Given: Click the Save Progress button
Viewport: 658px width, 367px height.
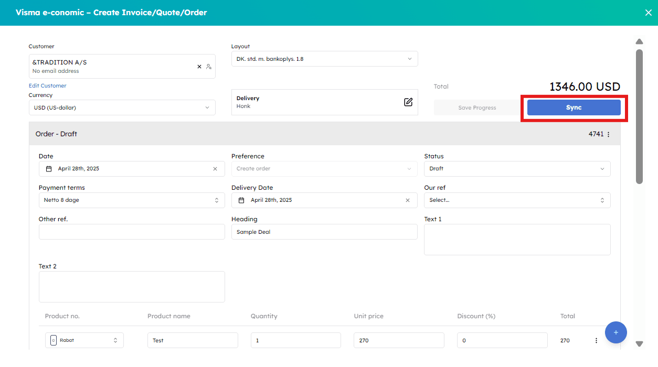Looking at the screenshot, I should (x=477, y=107).
